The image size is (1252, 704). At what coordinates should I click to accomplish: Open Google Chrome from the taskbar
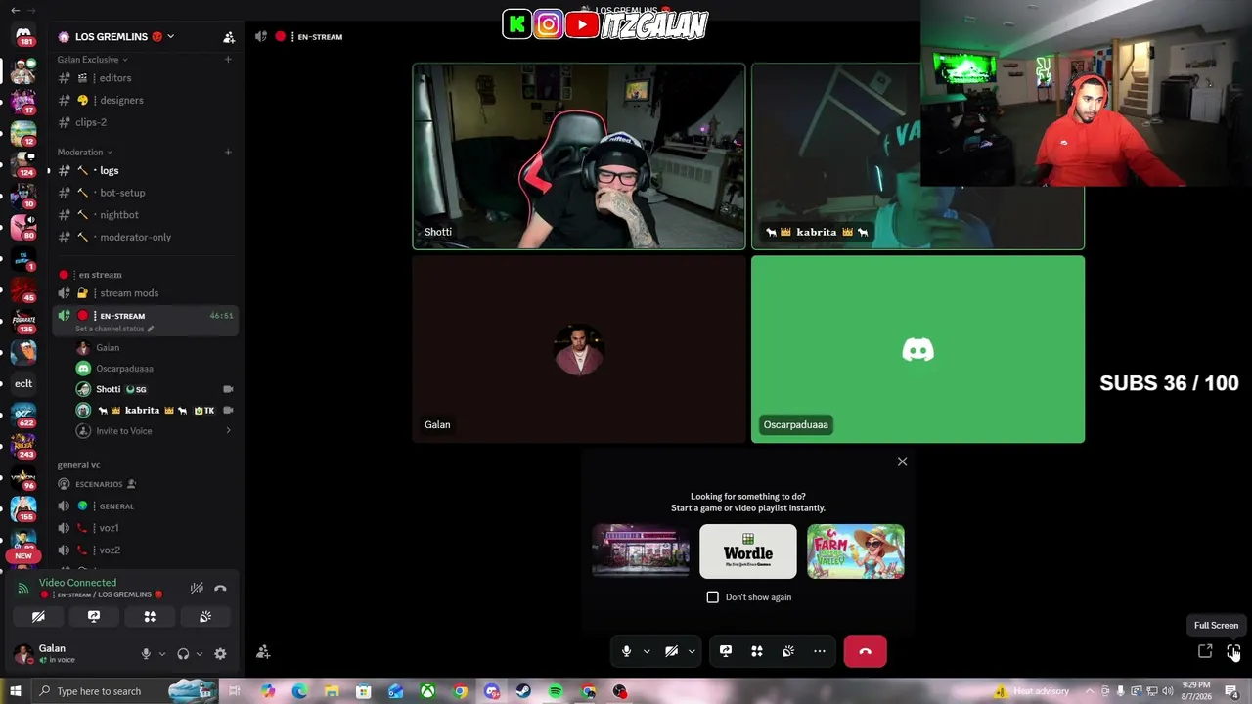[460, 691]
